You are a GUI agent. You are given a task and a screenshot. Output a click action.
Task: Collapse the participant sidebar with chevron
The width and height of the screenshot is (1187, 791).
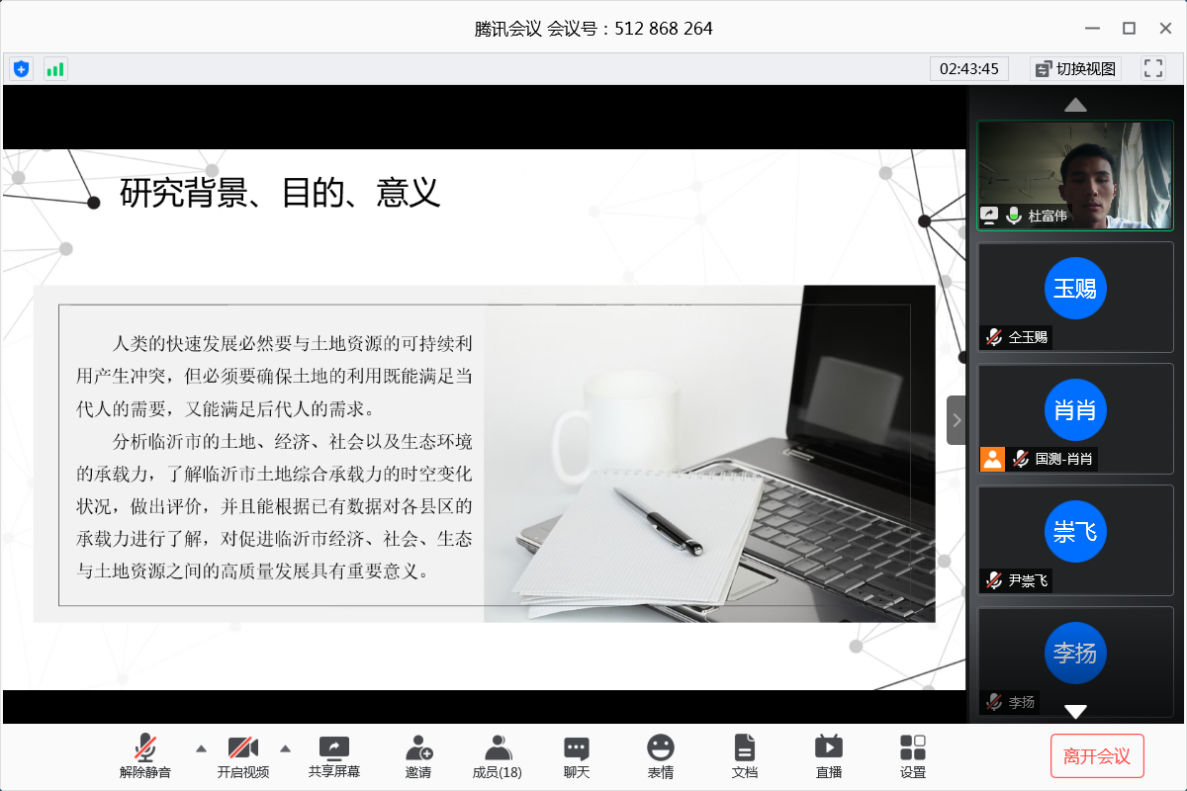coord(956,420)
